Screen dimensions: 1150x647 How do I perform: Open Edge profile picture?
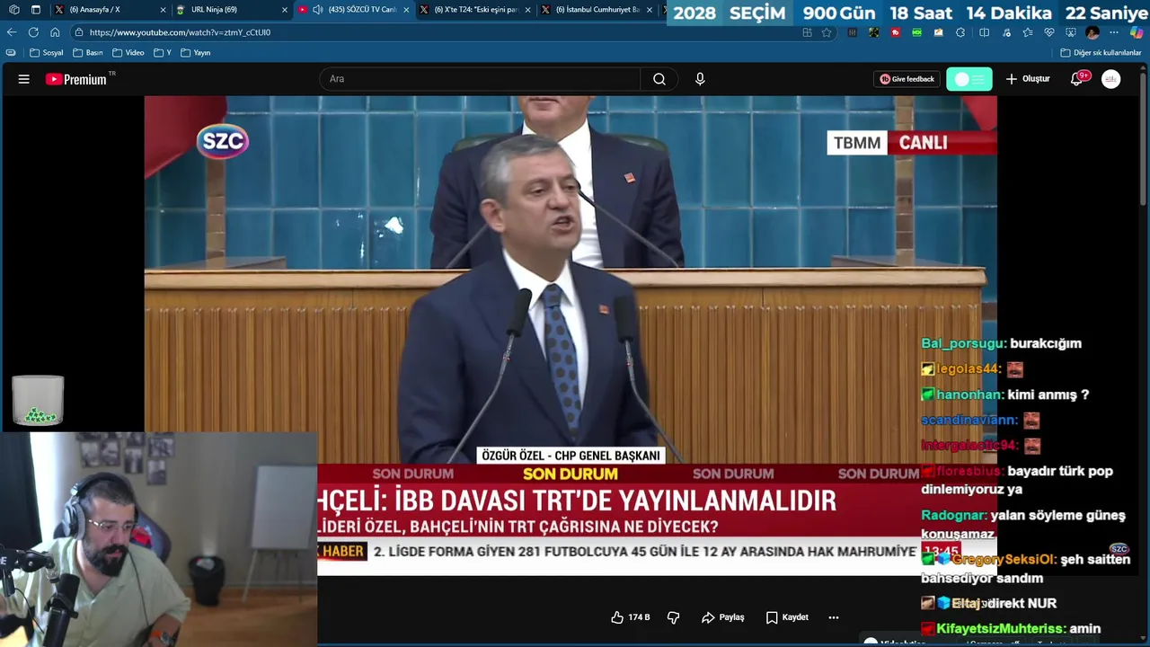point(1092,32)
